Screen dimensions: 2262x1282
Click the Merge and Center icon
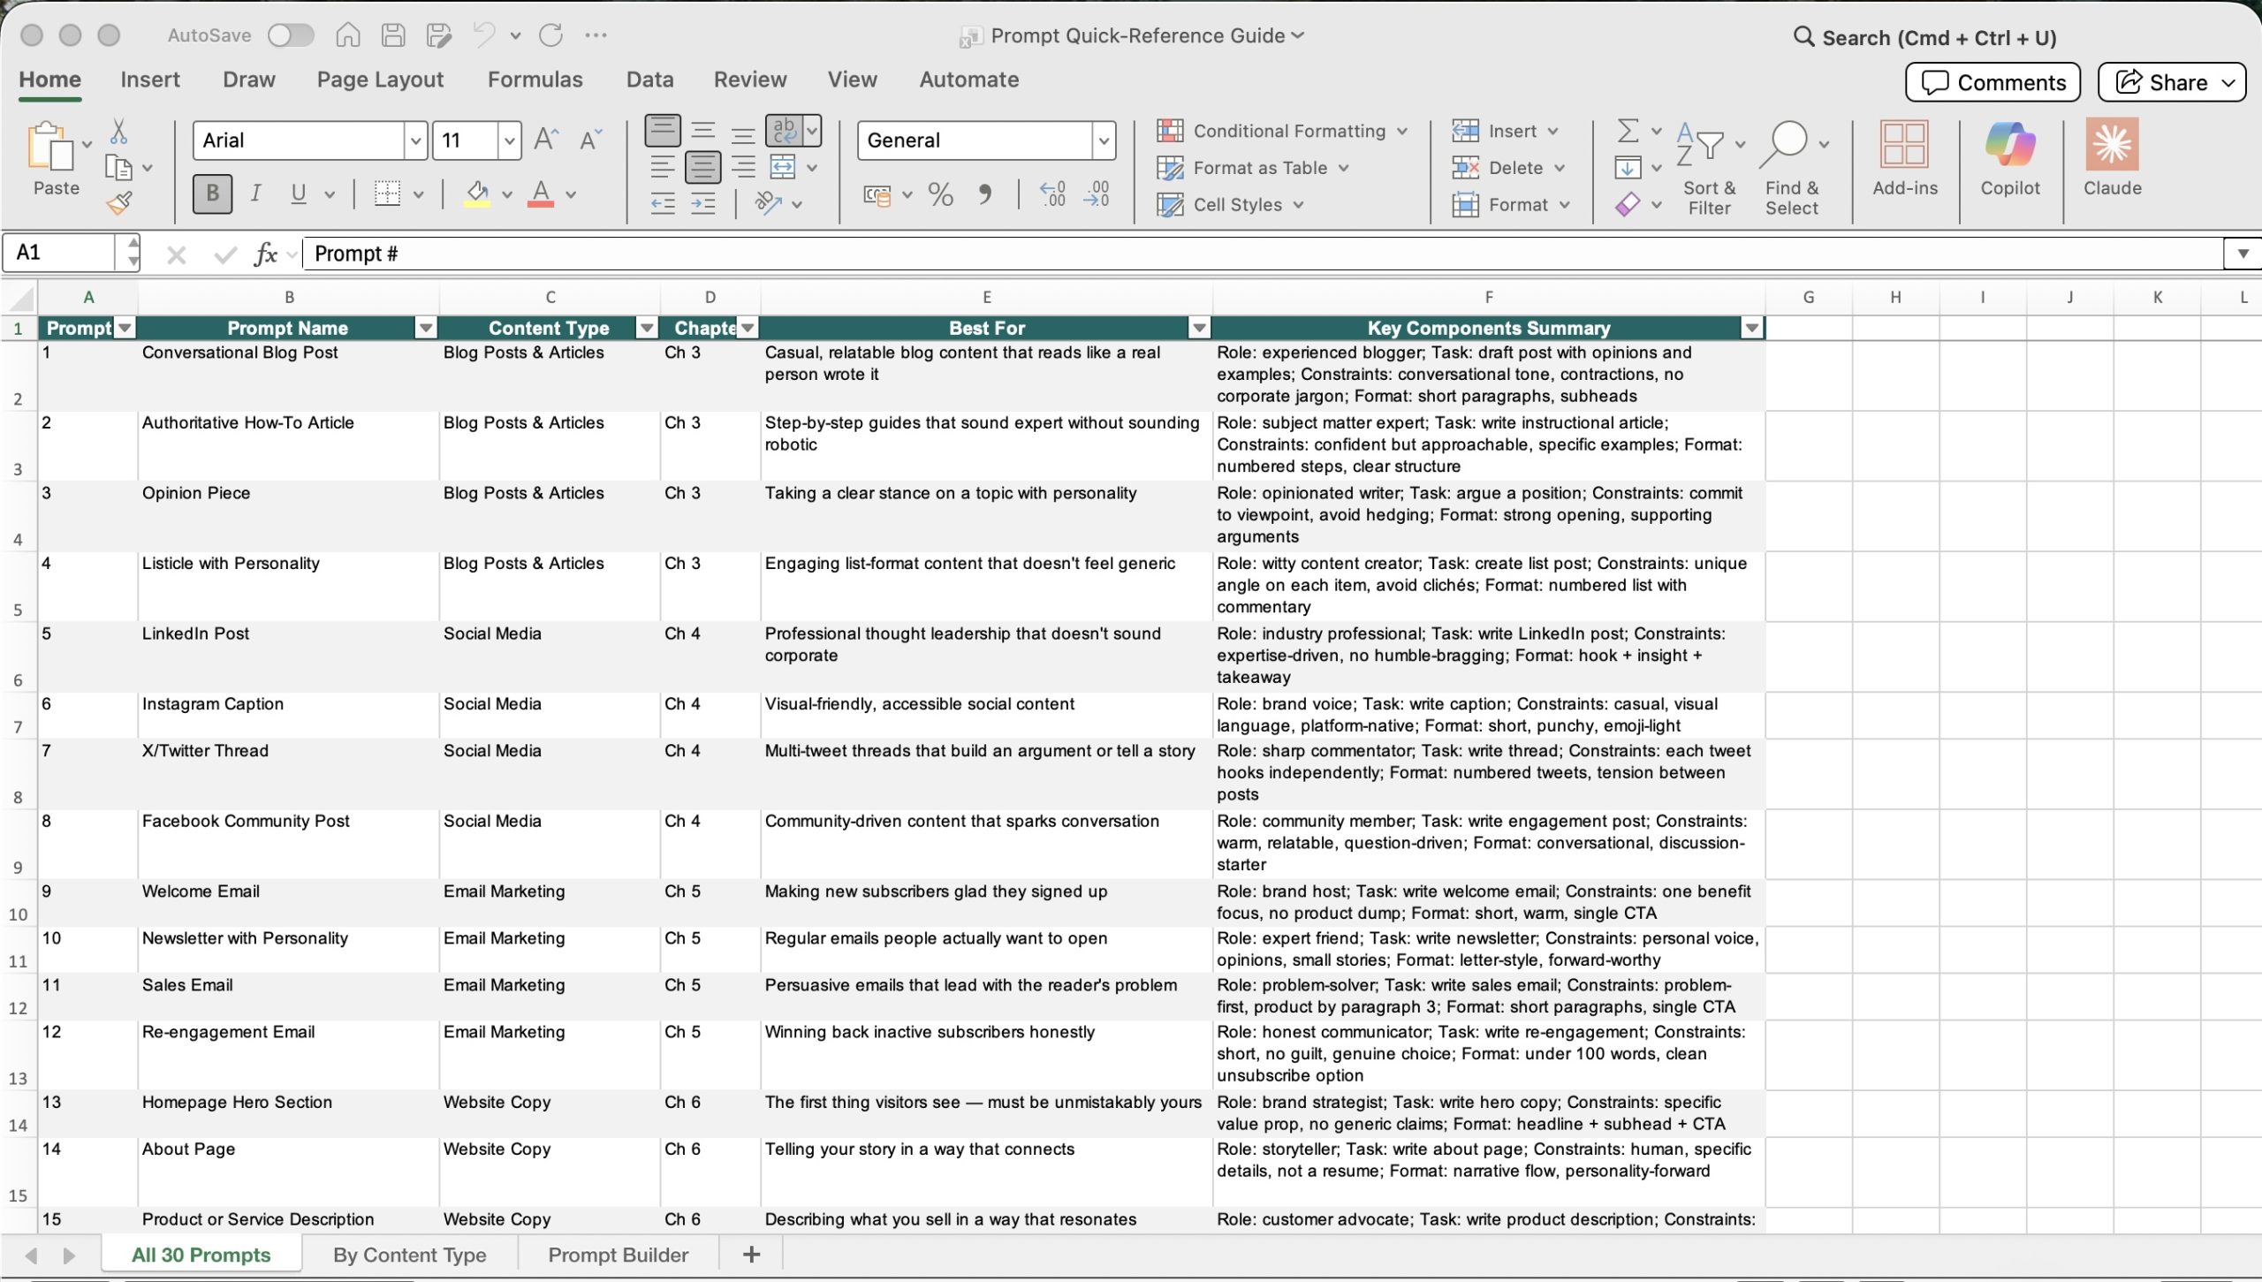click(783, 167)
